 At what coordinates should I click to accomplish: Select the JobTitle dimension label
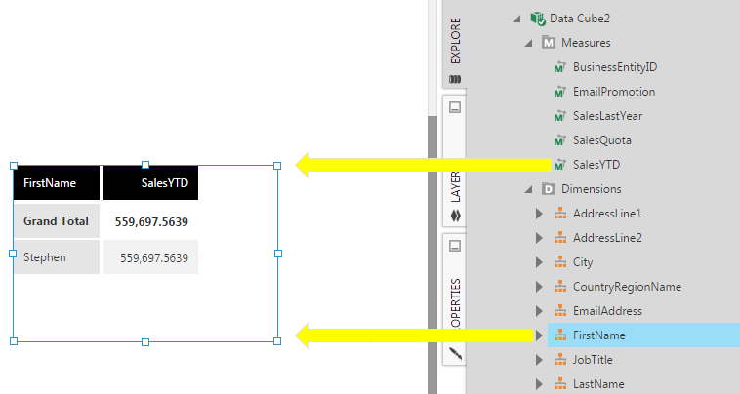(x=593, y=360)
